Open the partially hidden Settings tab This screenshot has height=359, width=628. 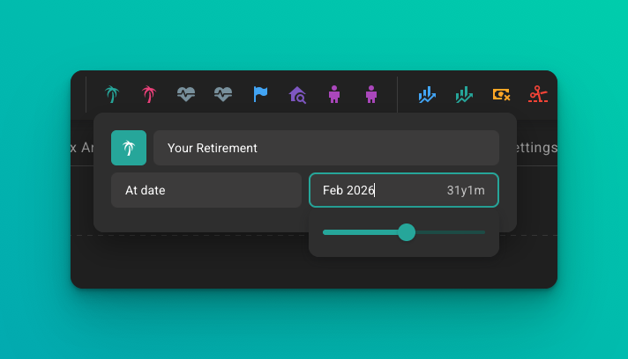coord(534,148)
